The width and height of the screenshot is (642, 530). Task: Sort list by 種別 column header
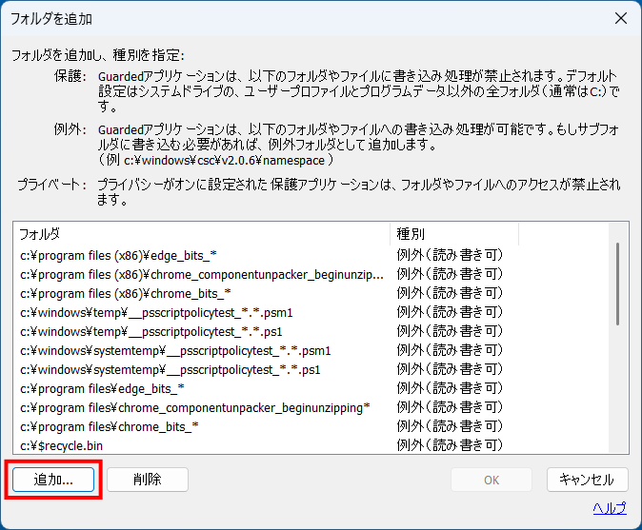[453, 233]
